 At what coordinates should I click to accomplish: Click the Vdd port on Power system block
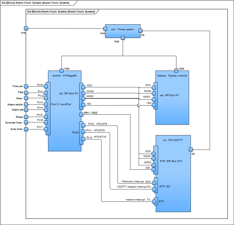123,38
